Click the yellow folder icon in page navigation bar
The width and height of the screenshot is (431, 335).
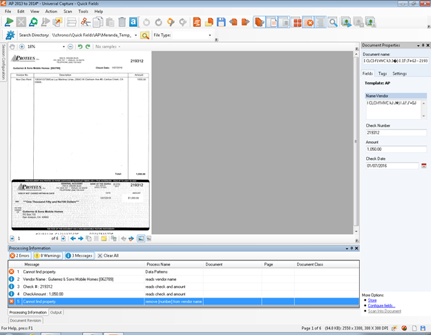(104, 239)
